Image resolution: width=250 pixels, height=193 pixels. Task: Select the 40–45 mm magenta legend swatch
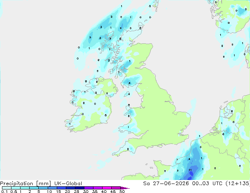tap(107, 188)
